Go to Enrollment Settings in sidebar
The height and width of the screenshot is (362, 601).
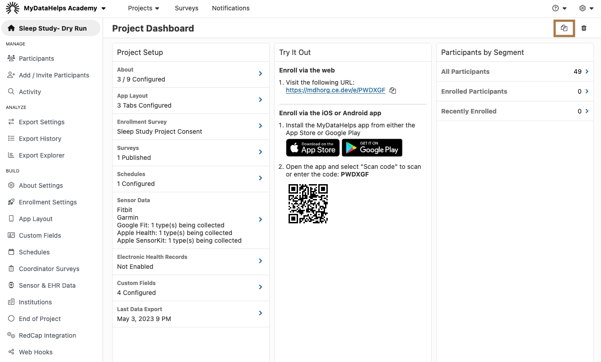[x=48, y=202]
